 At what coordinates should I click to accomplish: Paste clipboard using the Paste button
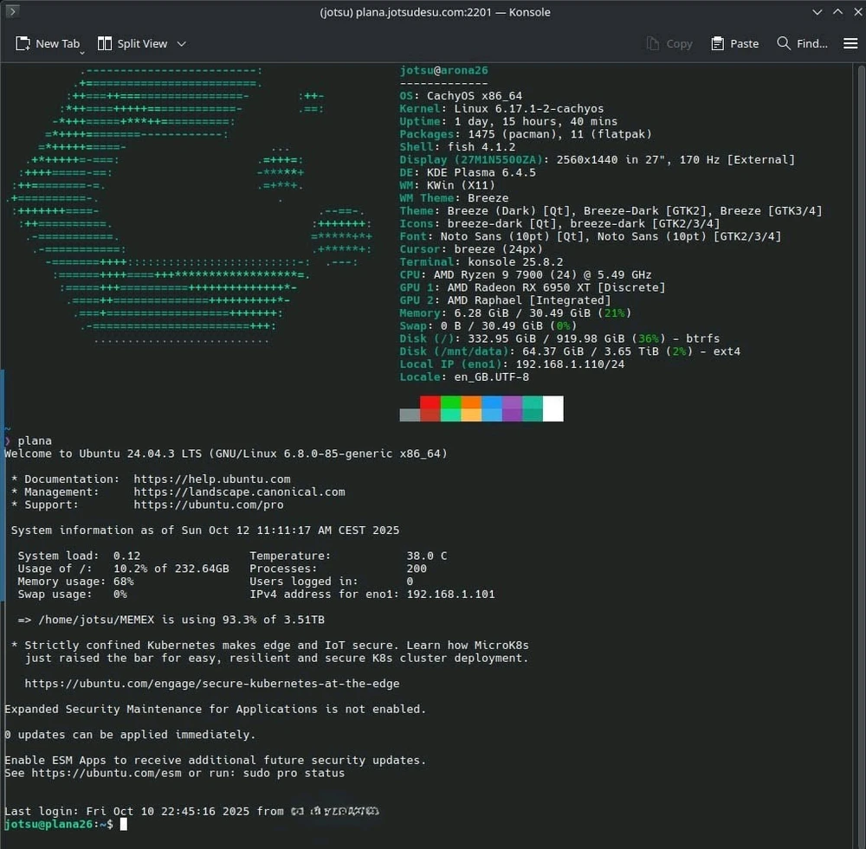point(734,43)
